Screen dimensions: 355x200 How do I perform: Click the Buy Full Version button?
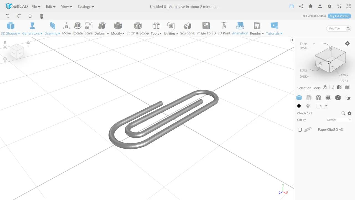[x=339, y=16]
